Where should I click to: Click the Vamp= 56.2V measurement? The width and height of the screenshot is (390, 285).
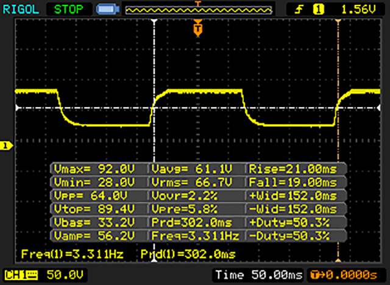coord(94,236)
